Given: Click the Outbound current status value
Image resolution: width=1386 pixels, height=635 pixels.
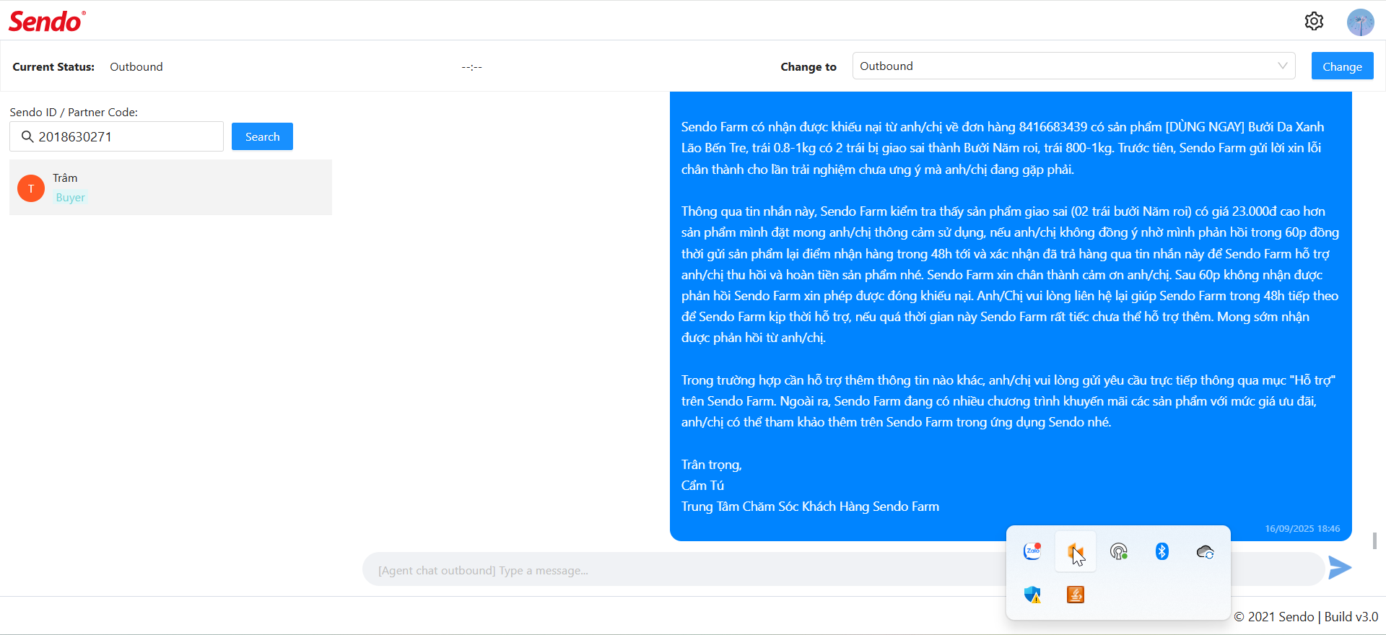Looking at the screenshot, I should pyautogui.click(x=136, y=66).
